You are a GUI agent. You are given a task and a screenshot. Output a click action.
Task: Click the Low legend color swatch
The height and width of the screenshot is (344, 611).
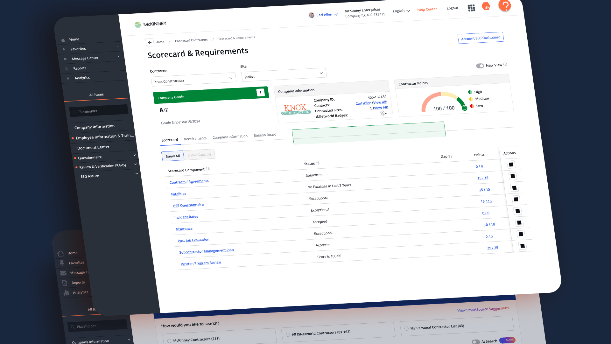point(472,106)
